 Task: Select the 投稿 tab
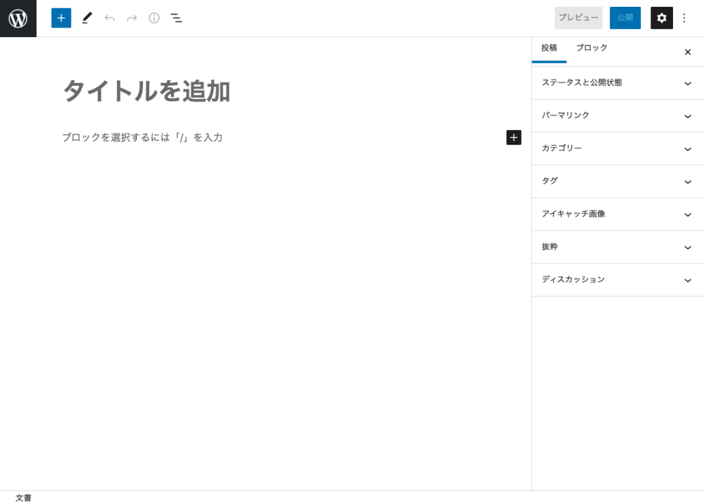coord(549,47)
